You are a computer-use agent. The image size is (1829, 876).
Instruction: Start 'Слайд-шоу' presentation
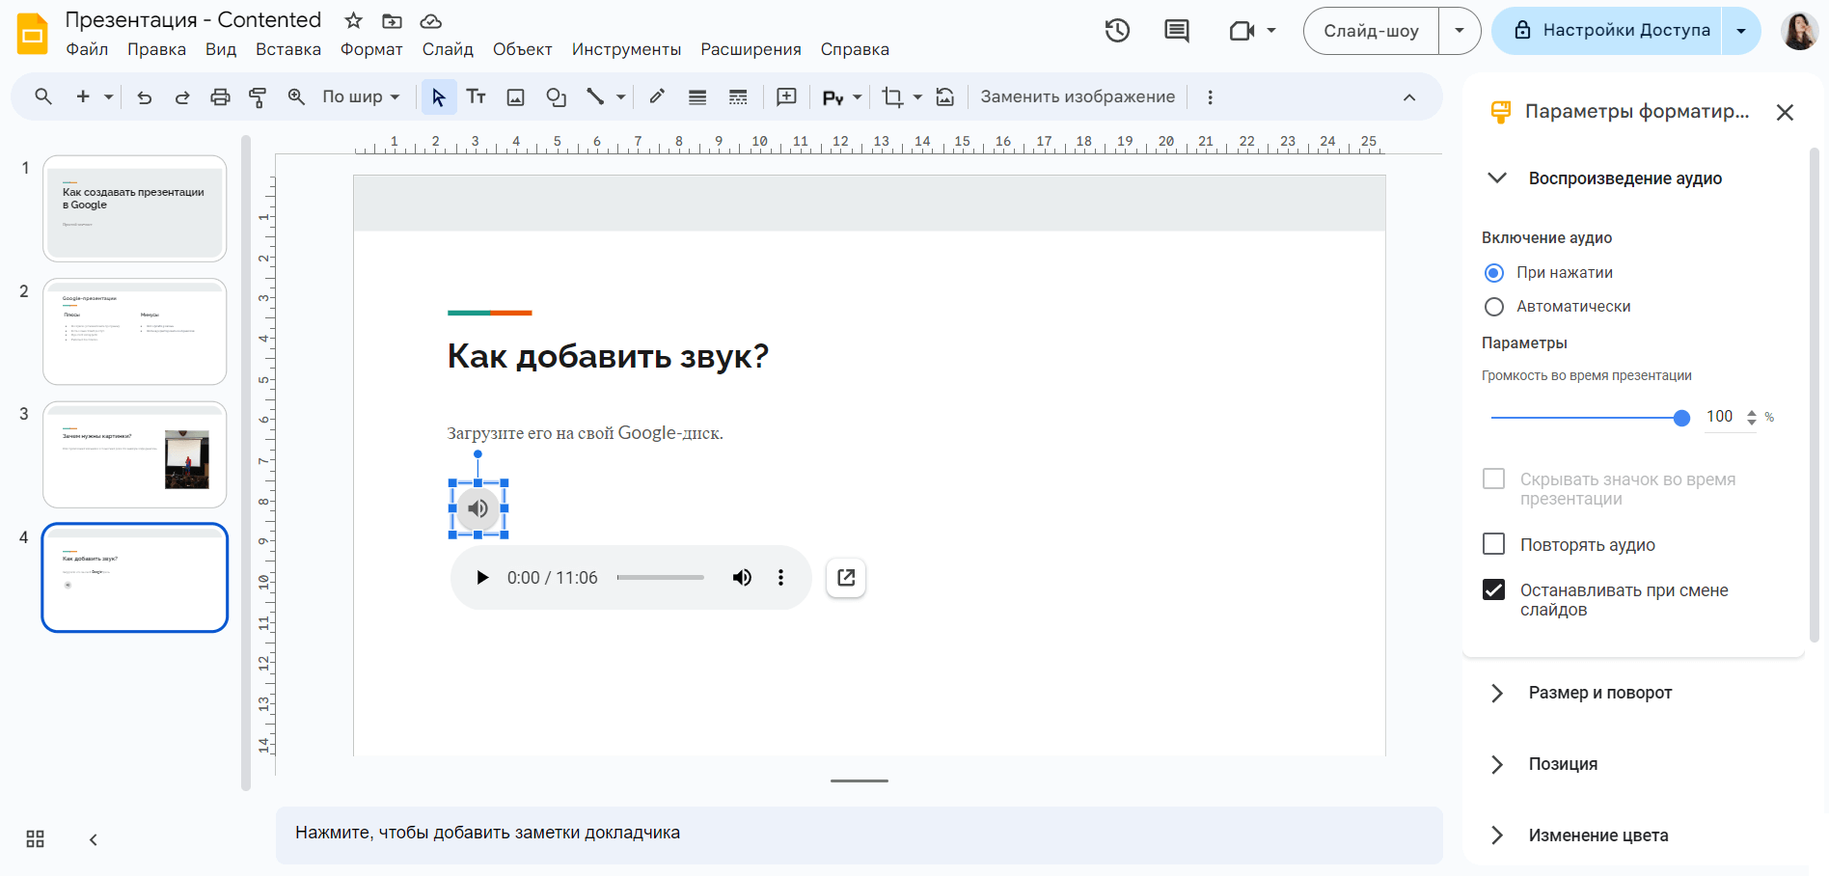click(1371, 31)
